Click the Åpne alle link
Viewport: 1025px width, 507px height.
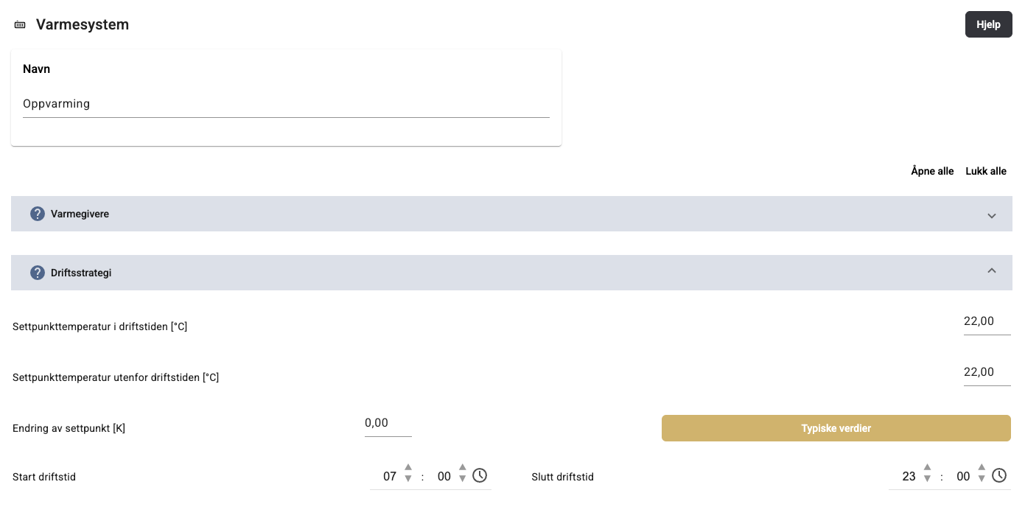click(x=932, y=171)
